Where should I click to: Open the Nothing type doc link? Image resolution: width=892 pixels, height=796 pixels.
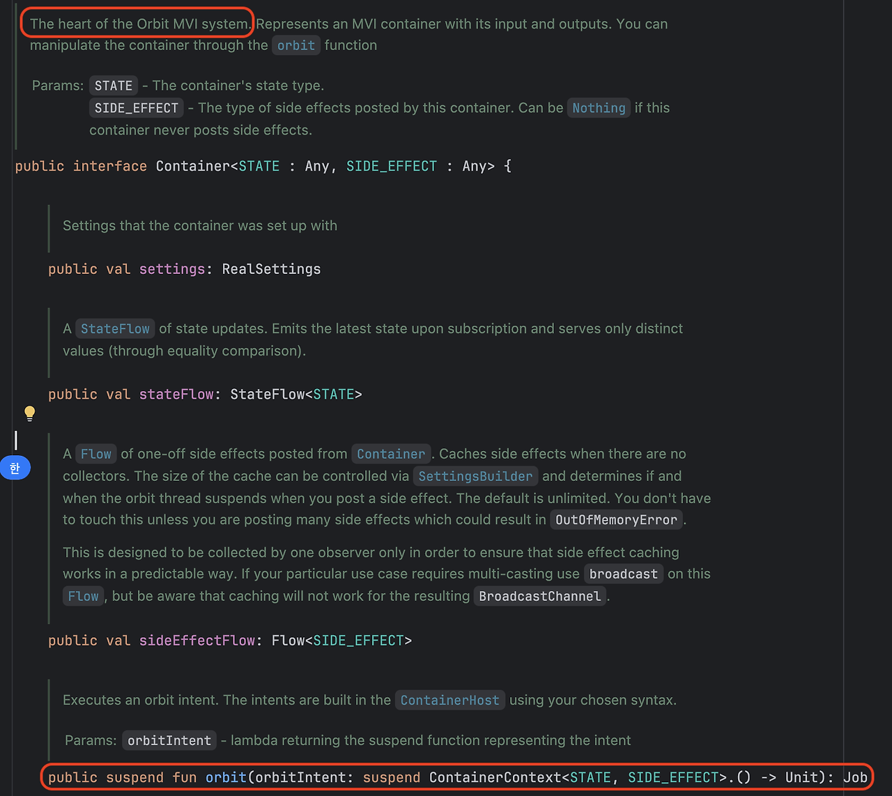[599, 108]
